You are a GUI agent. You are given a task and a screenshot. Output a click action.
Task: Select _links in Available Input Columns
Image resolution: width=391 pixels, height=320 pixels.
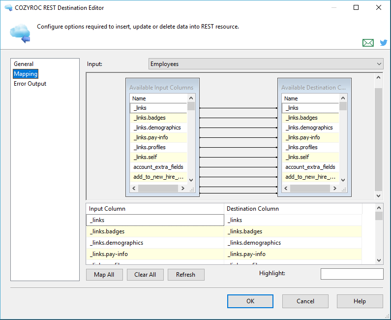tap(158, 108)
